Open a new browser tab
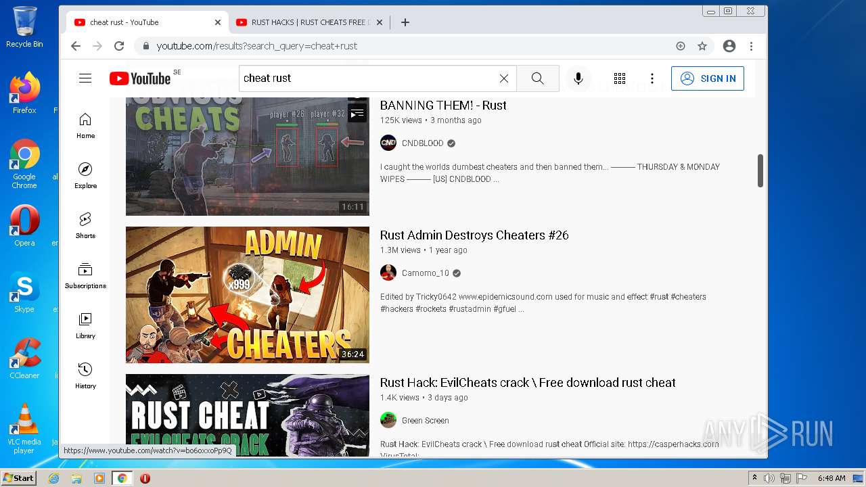This screenshot has height=487, width=866. [x=405, y=22]
